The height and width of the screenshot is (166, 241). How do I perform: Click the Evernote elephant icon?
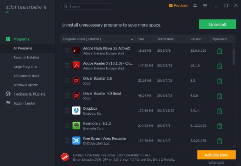[76, 125]
